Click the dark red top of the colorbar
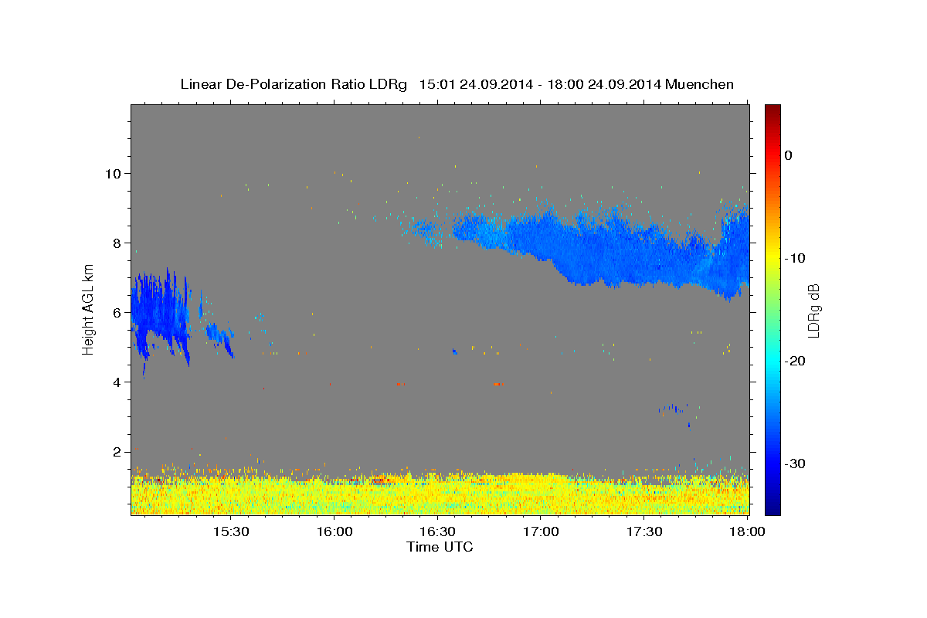The width and height of the screenshot is (927, 618). pyautogui.click(x=772, y=110)
